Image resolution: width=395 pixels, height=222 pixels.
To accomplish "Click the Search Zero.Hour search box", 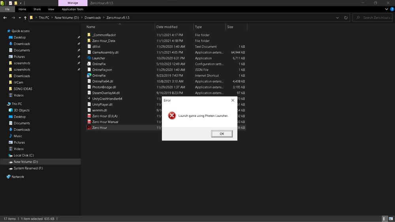I will (372, 18).
